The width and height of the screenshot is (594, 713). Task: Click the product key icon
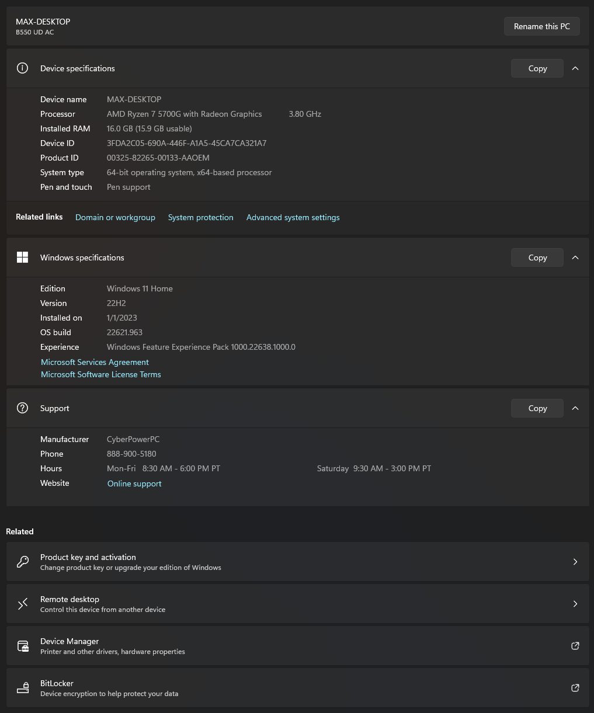(x=23, y=562)
